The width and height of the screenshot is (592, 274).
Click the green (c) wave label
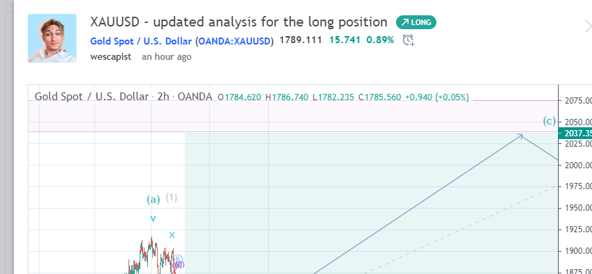(550, 121)
